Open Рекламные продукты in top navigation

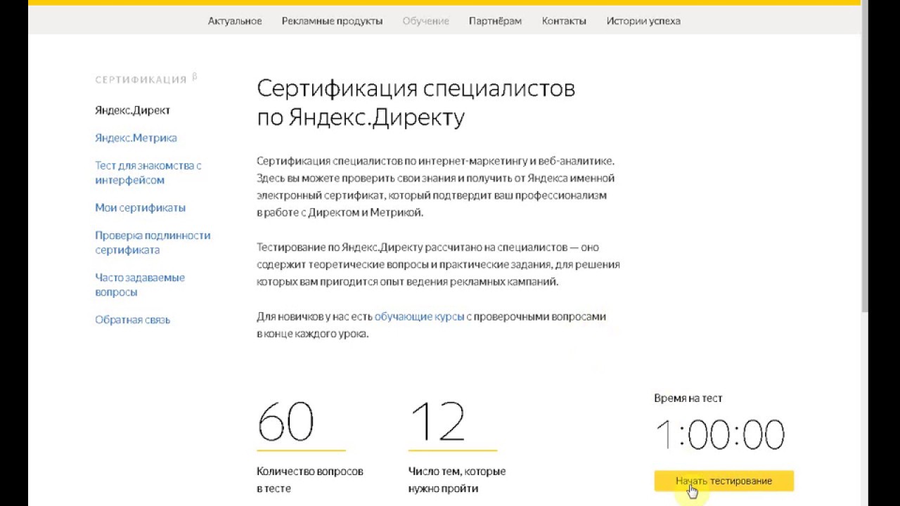(x=332, y=21)
